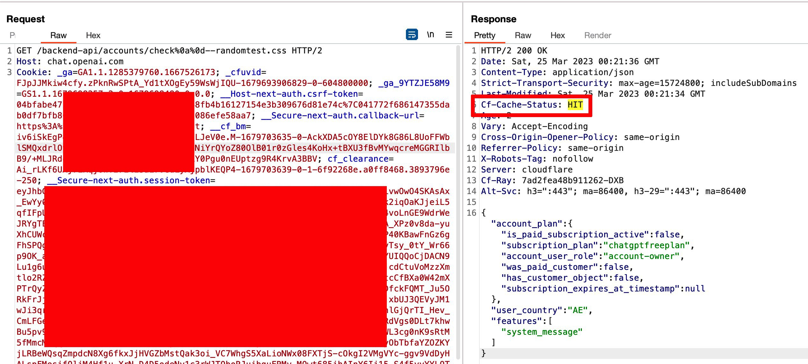Click the "subscription_expires_at_timestamp" JSON line
808x364 pixels.
tap(603, 289)
